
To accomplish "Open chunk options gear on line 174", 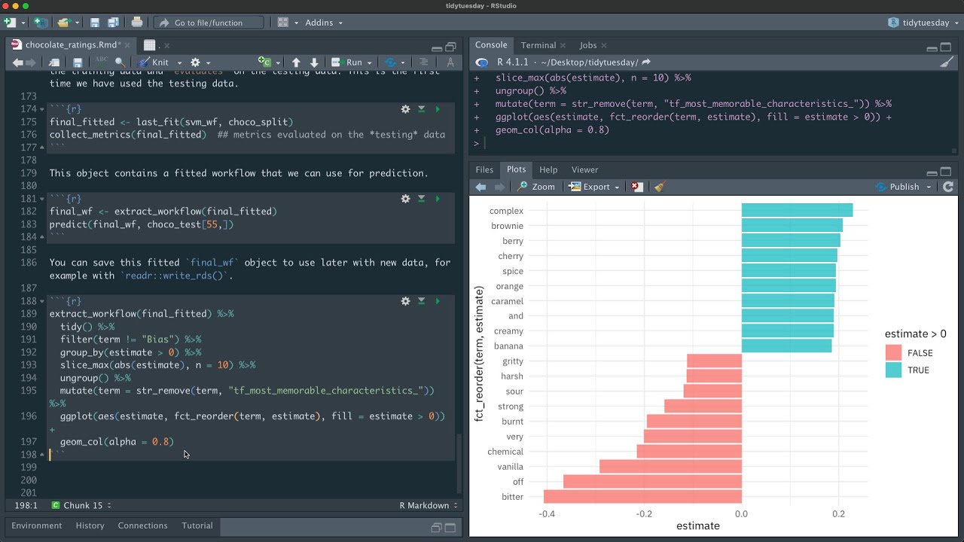I will (405, 109).
